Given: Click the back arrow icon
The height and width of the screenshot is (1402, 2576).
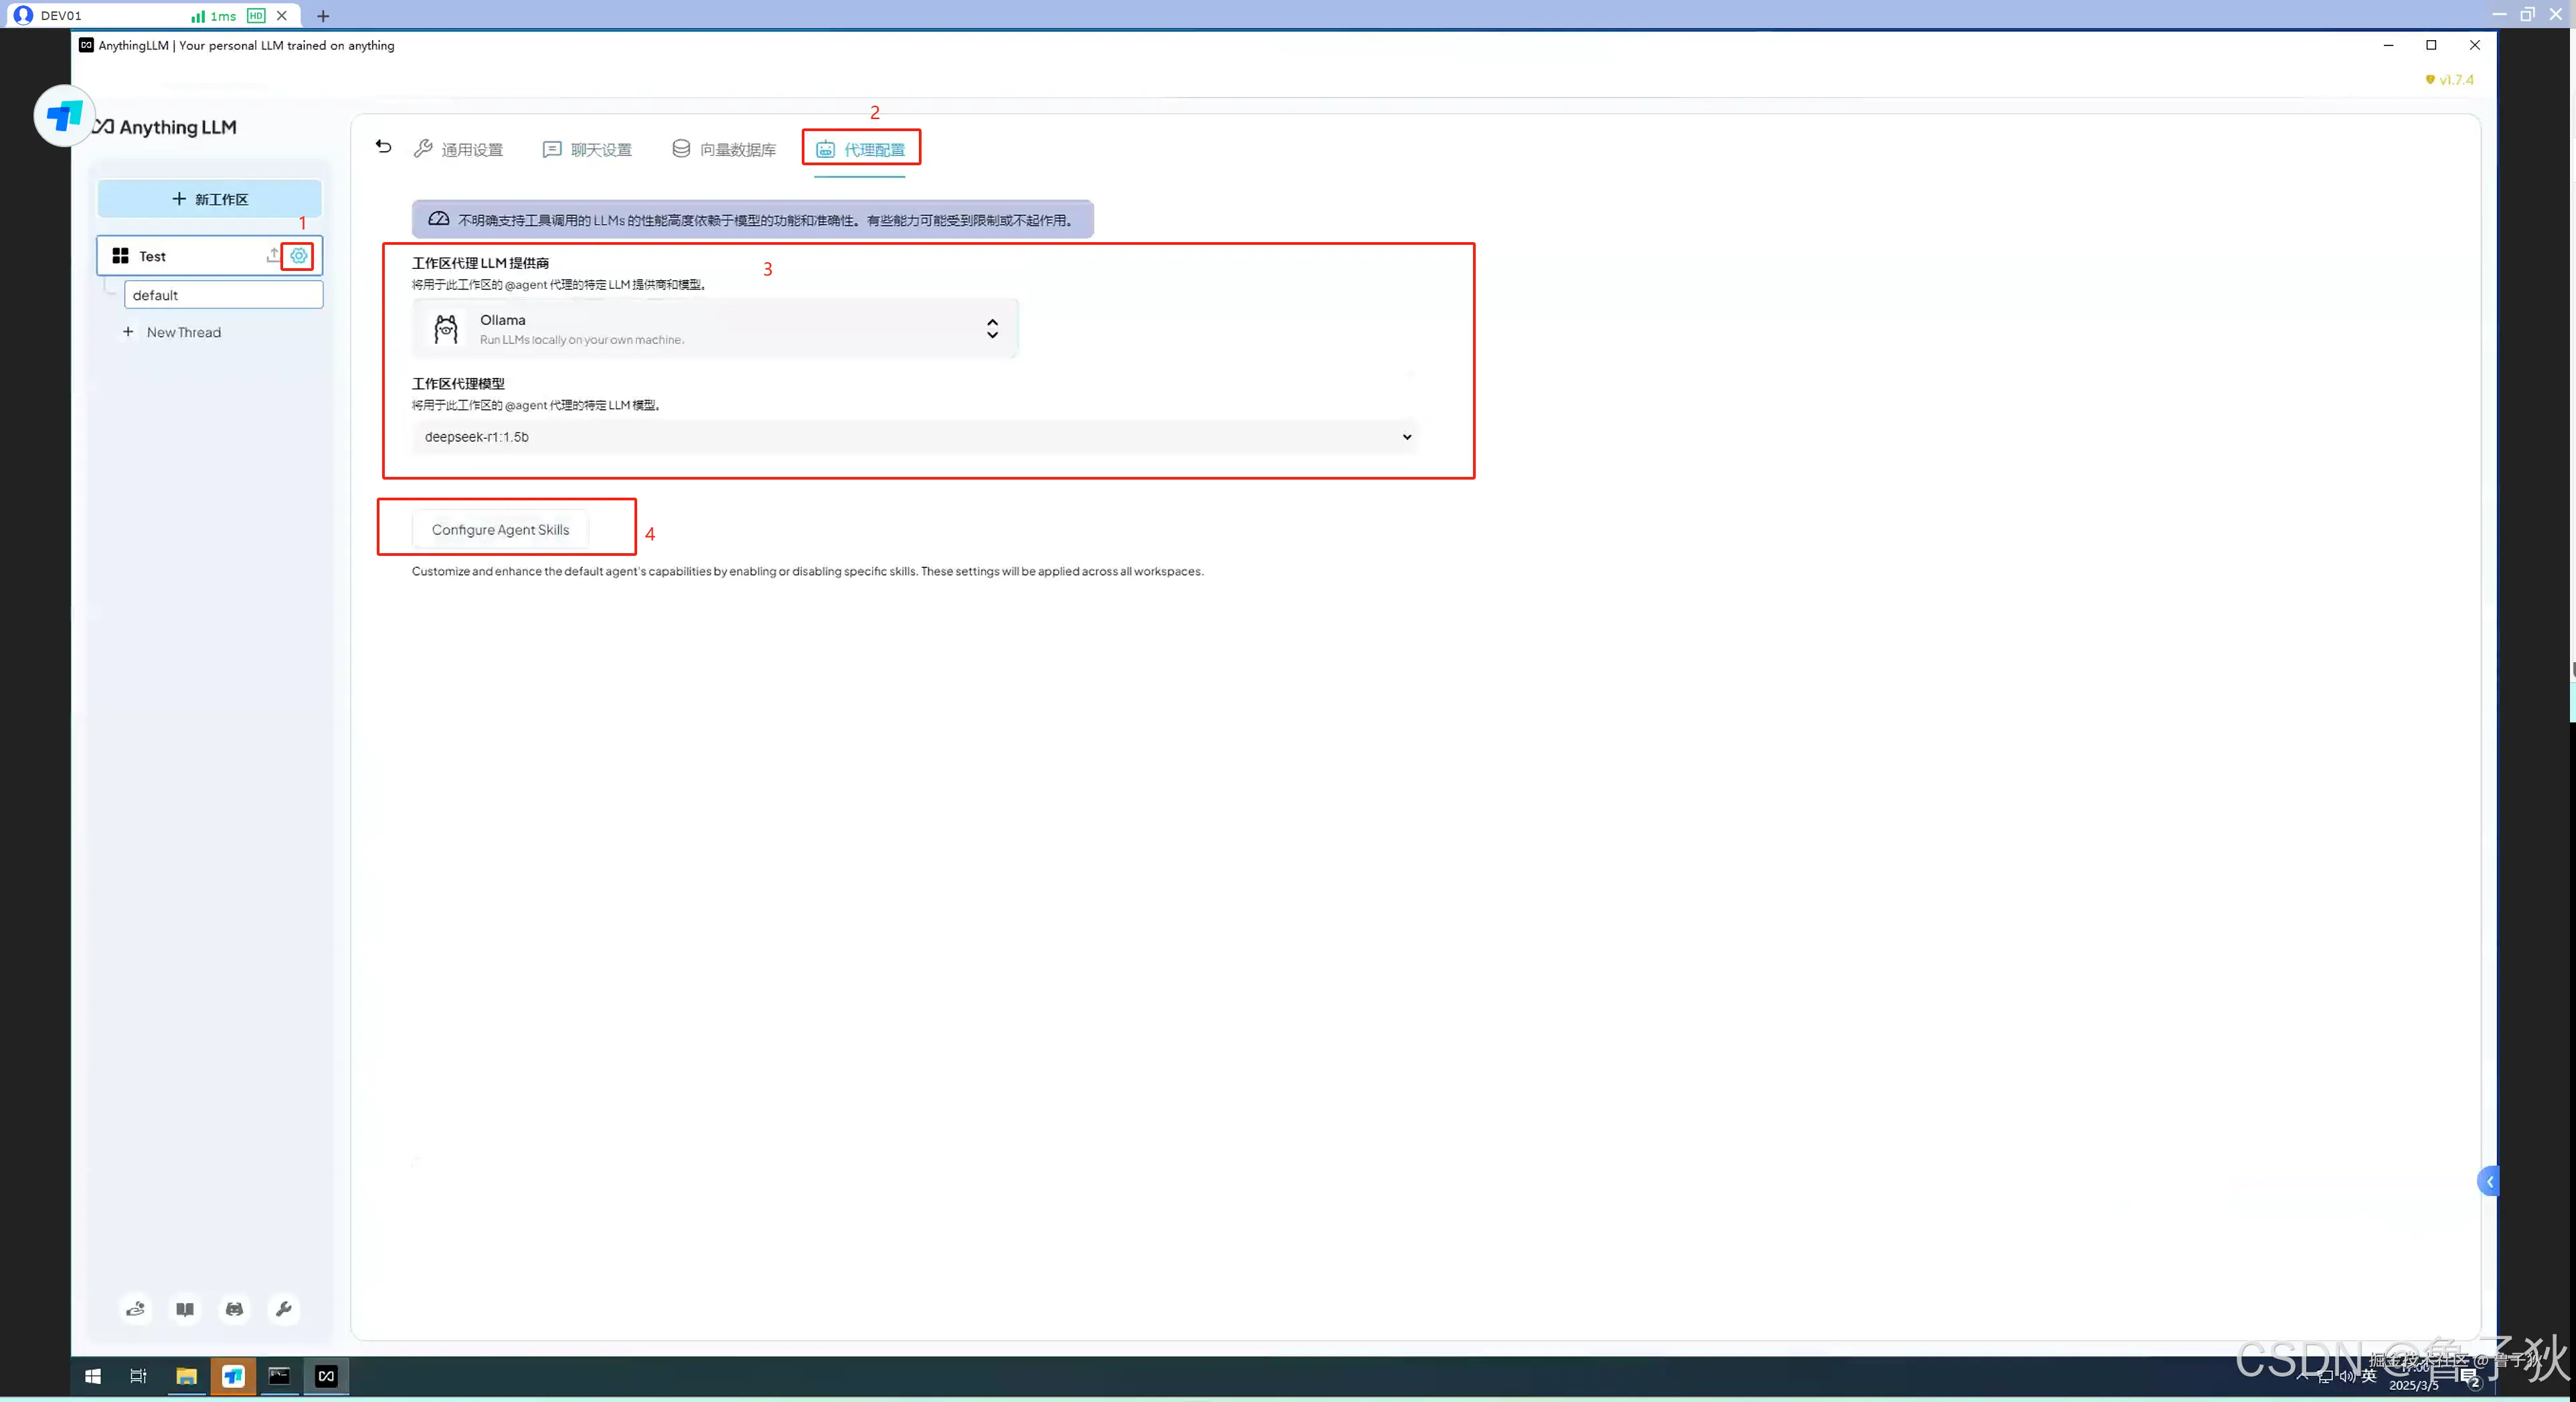Looking at the screenshot, I should point(383,147).
